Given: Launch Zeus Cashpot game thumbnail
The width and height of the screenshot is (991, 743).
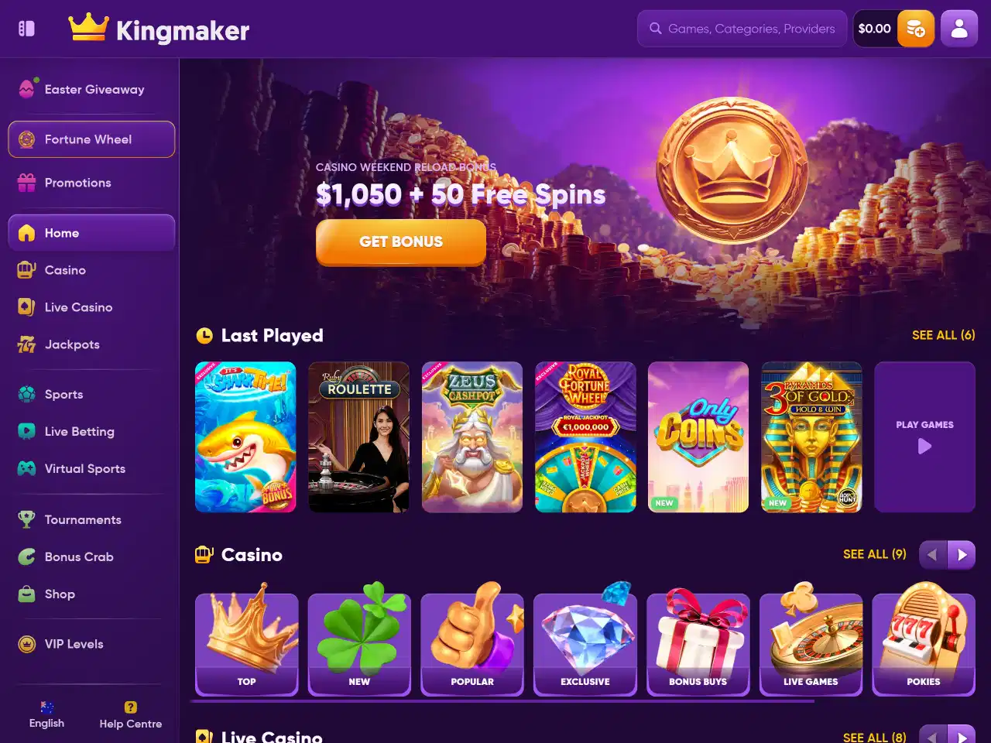Looking at the screenshot, I should 472,437.
